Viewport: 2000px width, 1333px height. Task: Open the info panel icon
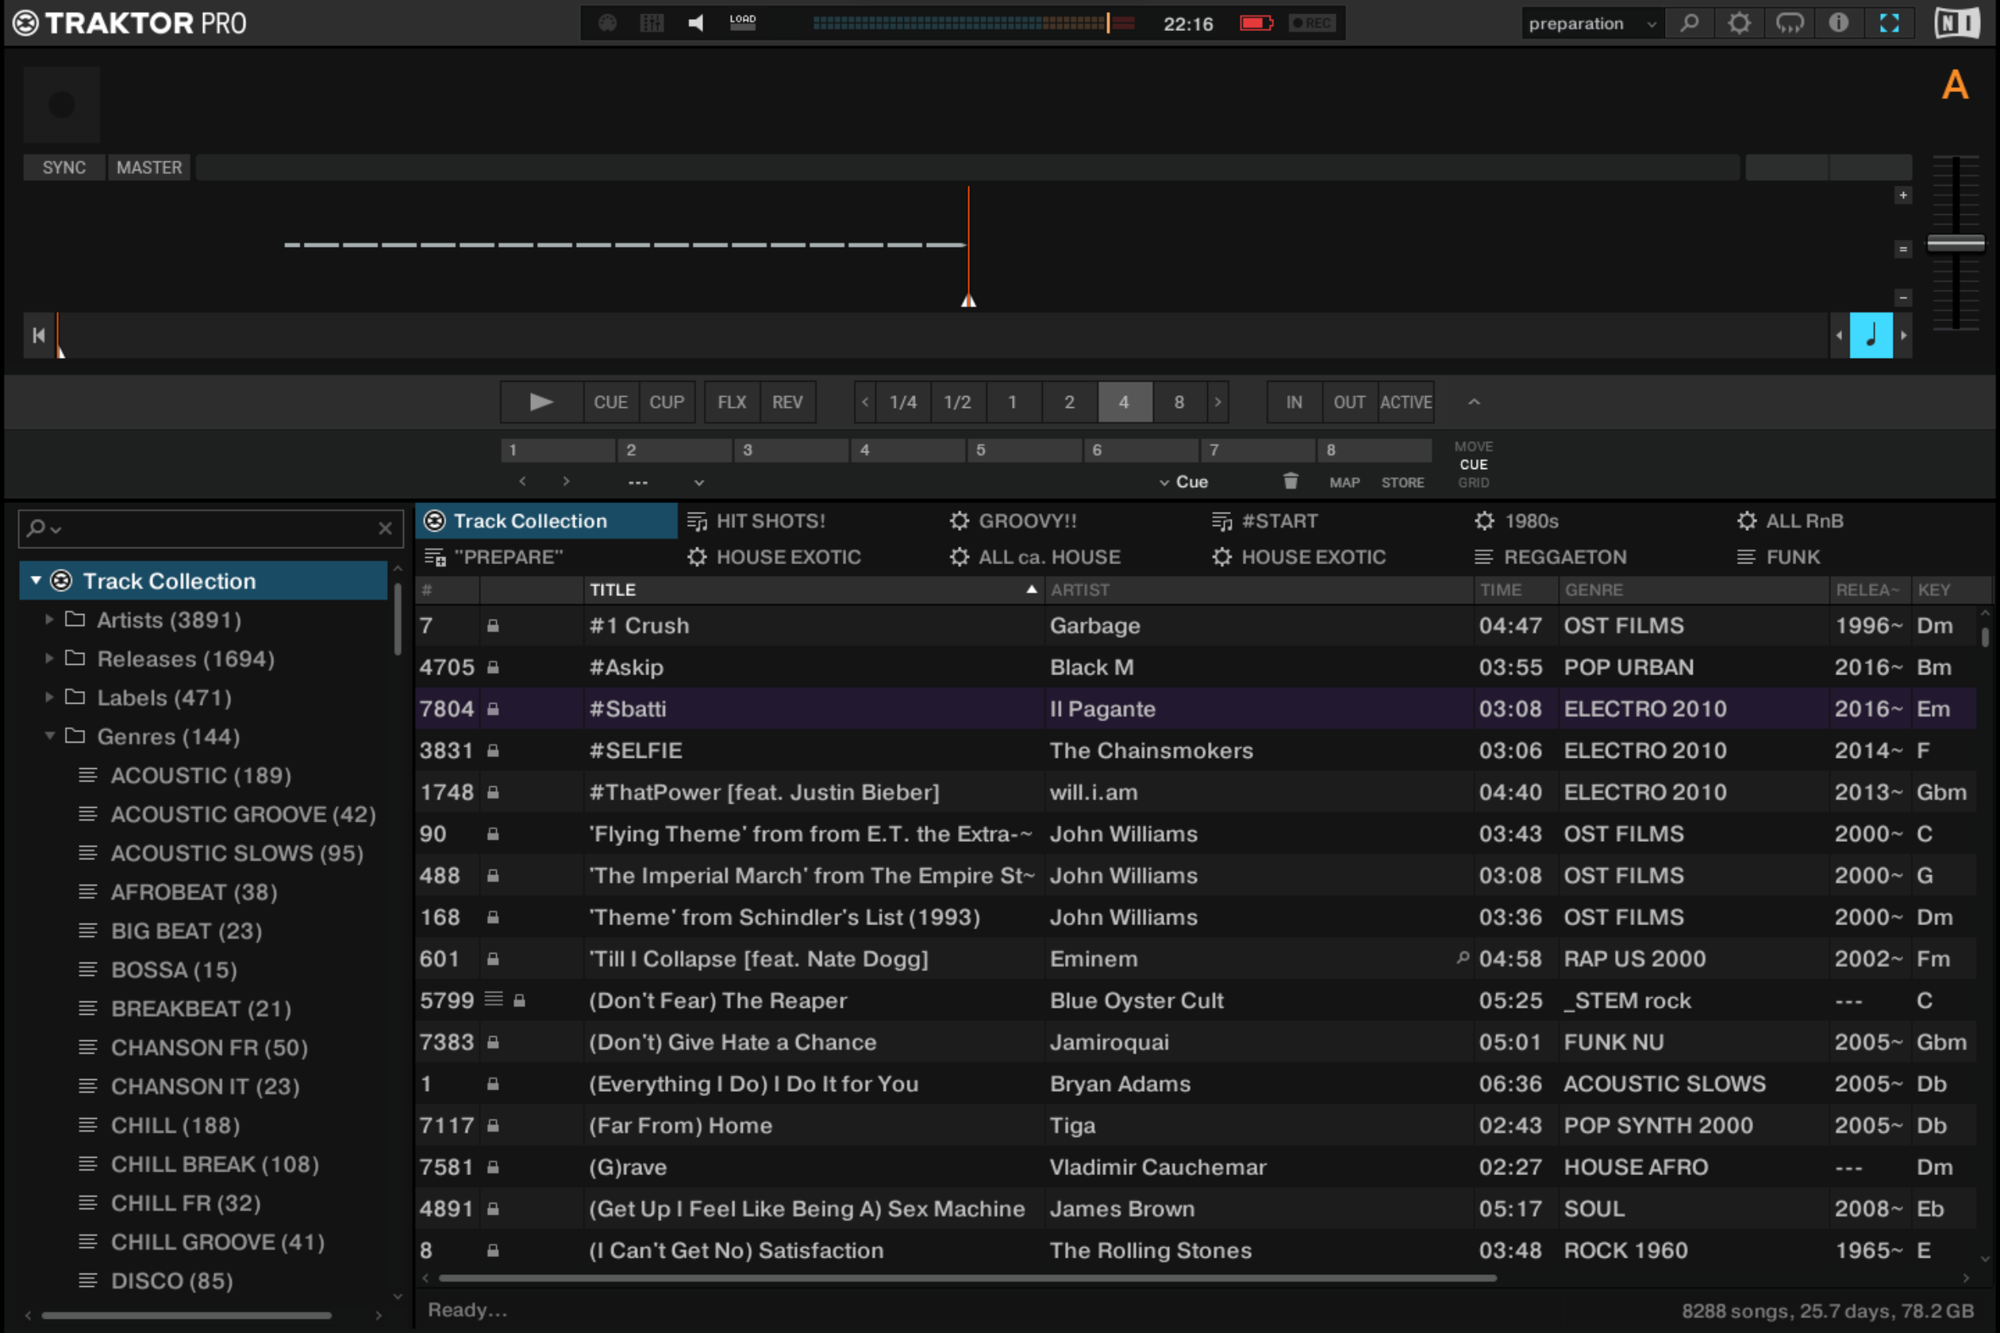pyautogui.click(x=1838, y=23)
